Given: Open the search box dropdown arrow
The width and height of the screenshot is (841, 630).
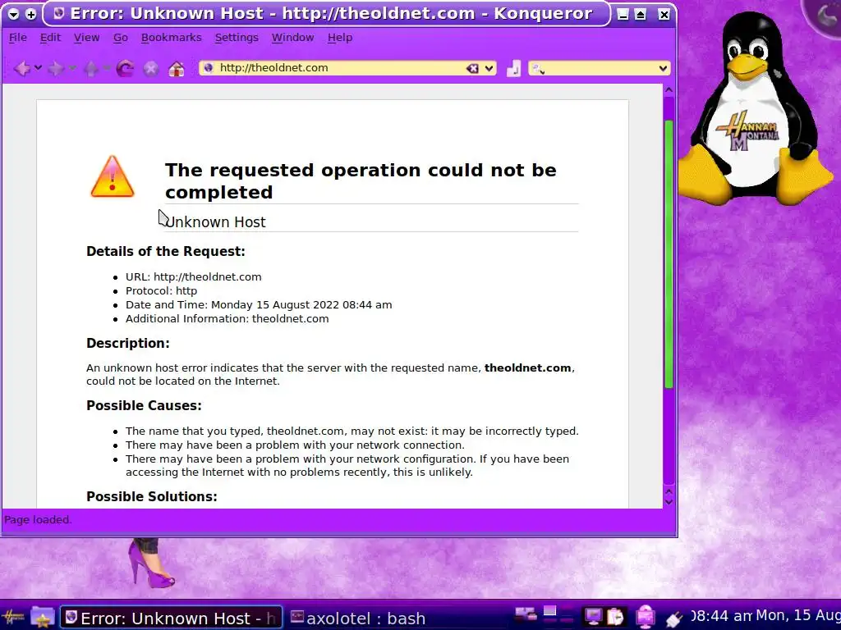Looking at the screenshot, I should coord(663,68).
